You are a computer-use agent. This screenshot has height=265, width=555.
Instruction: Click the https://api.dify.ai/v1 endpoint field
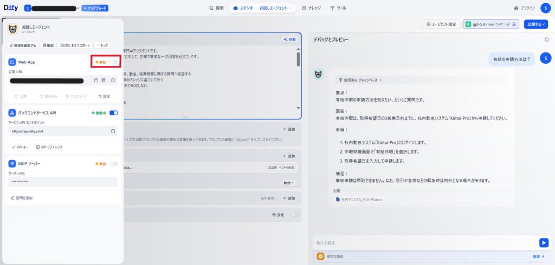[63, 131]
